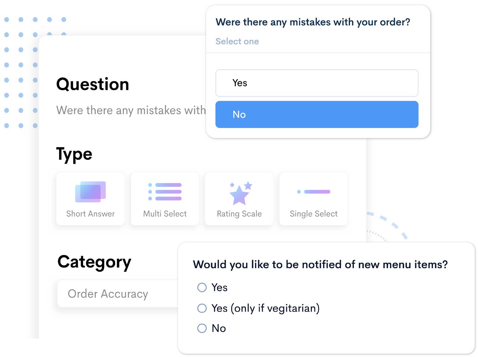Mark the No radio button

coord(202,328)
